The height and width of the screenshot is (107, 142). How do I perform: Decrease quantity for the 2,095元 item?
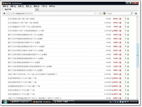point(120,86)
